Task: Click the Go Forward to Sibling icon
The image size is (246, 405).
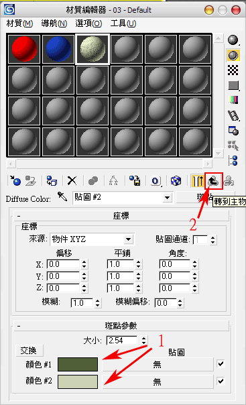Action: point(229,180)
